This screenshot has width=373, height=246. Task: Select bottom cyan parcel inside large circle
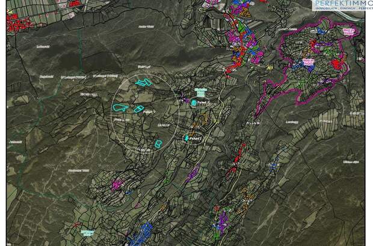tap(159, 143)
